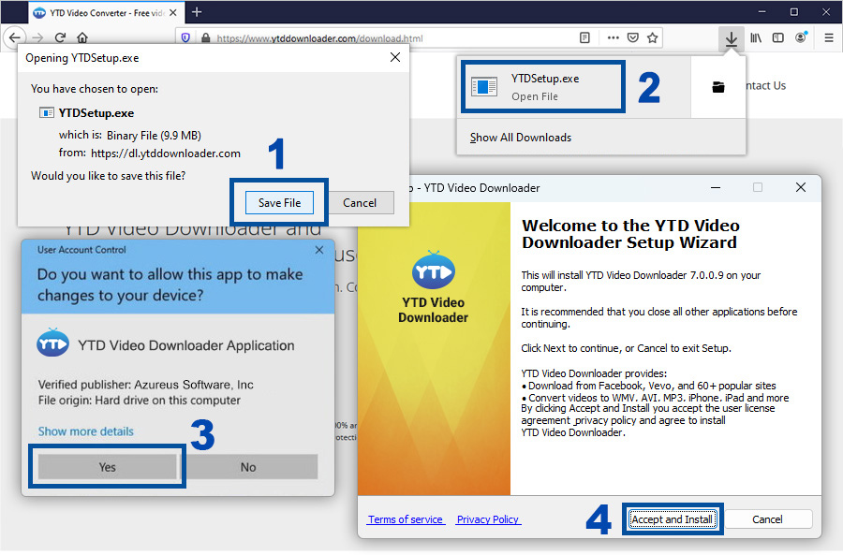
Task: Save page to Pocket
Action: click(x=633, y=37)
